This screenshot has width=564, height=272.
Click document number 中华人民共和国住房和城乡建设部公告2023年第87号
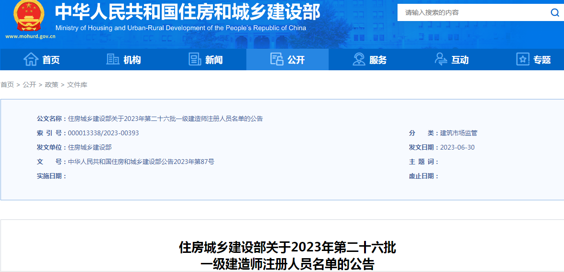141,162
